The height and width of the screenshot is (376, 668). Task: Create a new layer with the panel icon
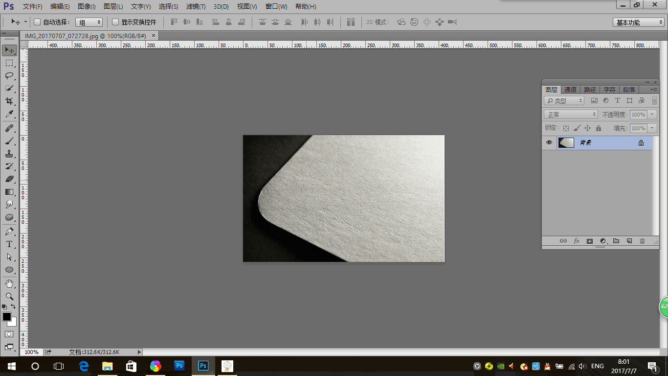click(x=629, y=241)
